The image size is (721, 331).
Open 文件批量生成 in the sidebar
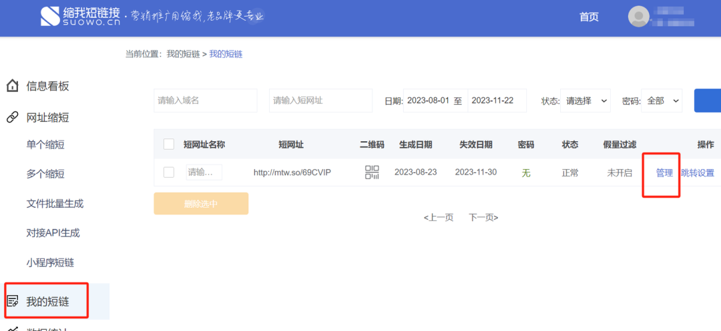click(55, 203)
